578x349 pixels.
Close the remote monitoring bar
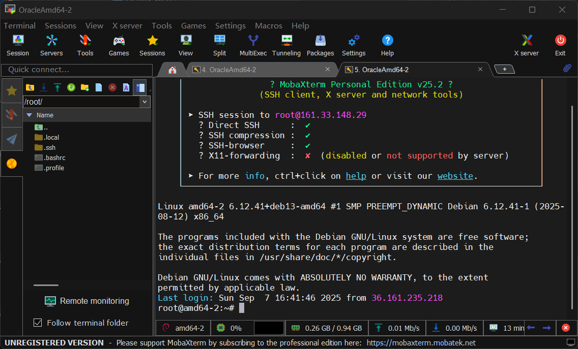[x=565, y=328]
